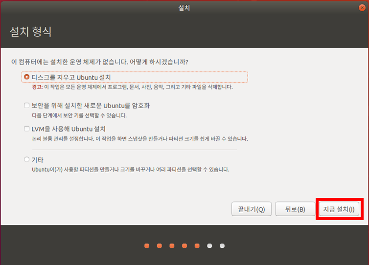This screenshot has width=369, height=265.
Task: Click the 경고 warning text about file deletion
Action: click(x=132, y=87)
